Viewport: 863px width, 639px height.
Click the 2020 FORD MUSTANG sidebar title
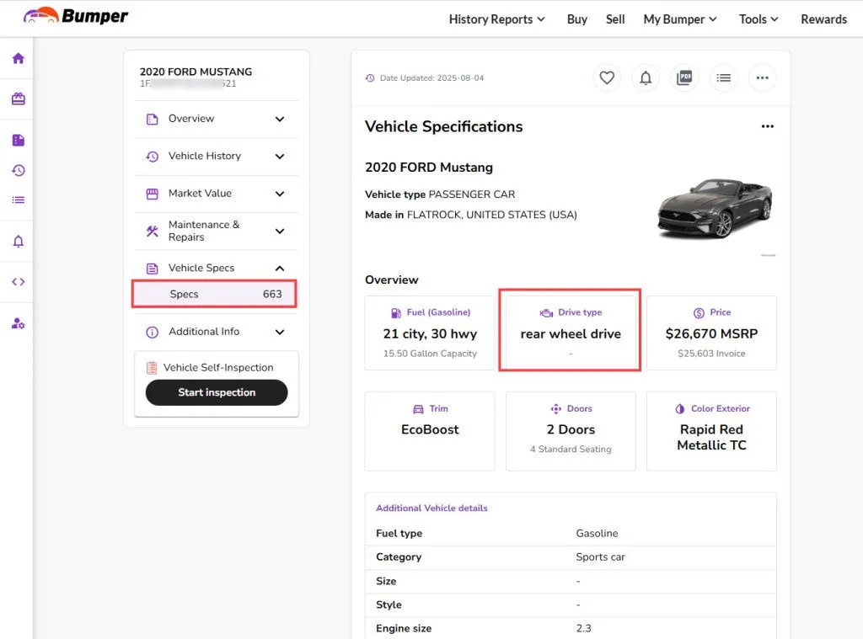click(x=196, y=72)
